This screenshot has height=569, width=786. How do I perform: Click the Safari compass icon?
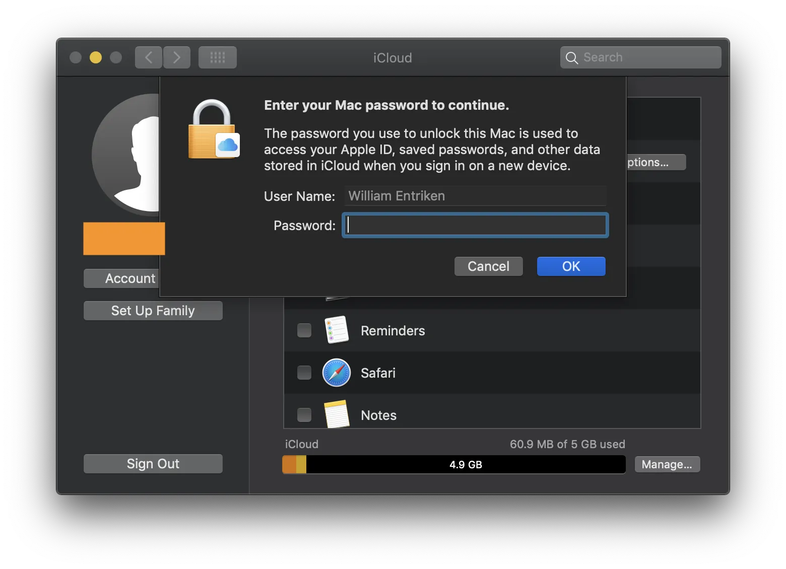pyautogui.click(x=337, y=373)
